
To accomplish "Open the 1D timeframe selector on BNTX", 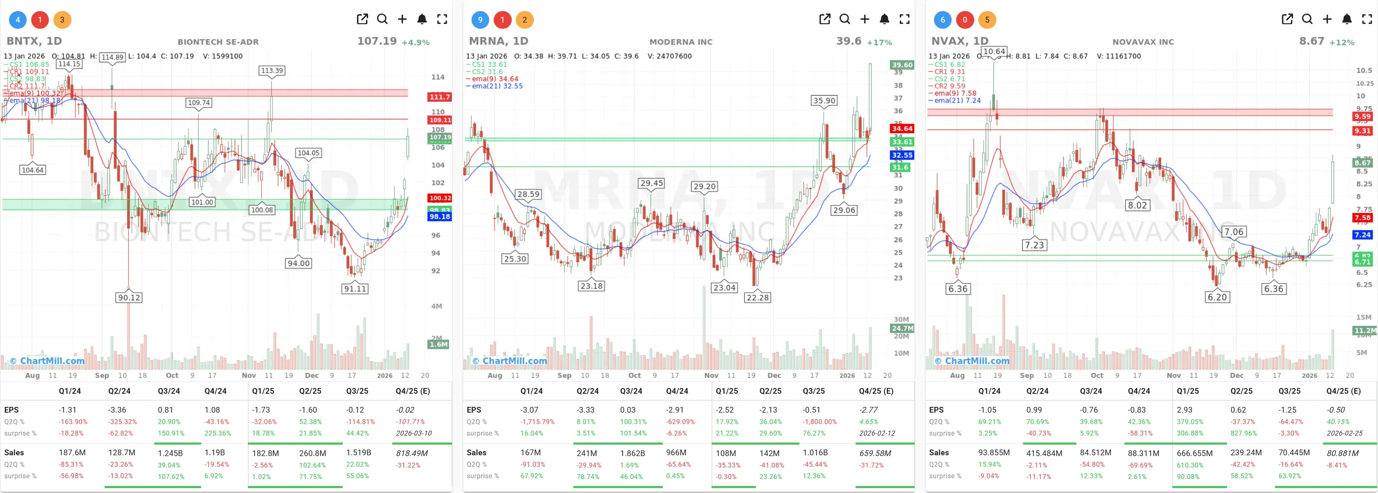I will [x=53, y=41].
